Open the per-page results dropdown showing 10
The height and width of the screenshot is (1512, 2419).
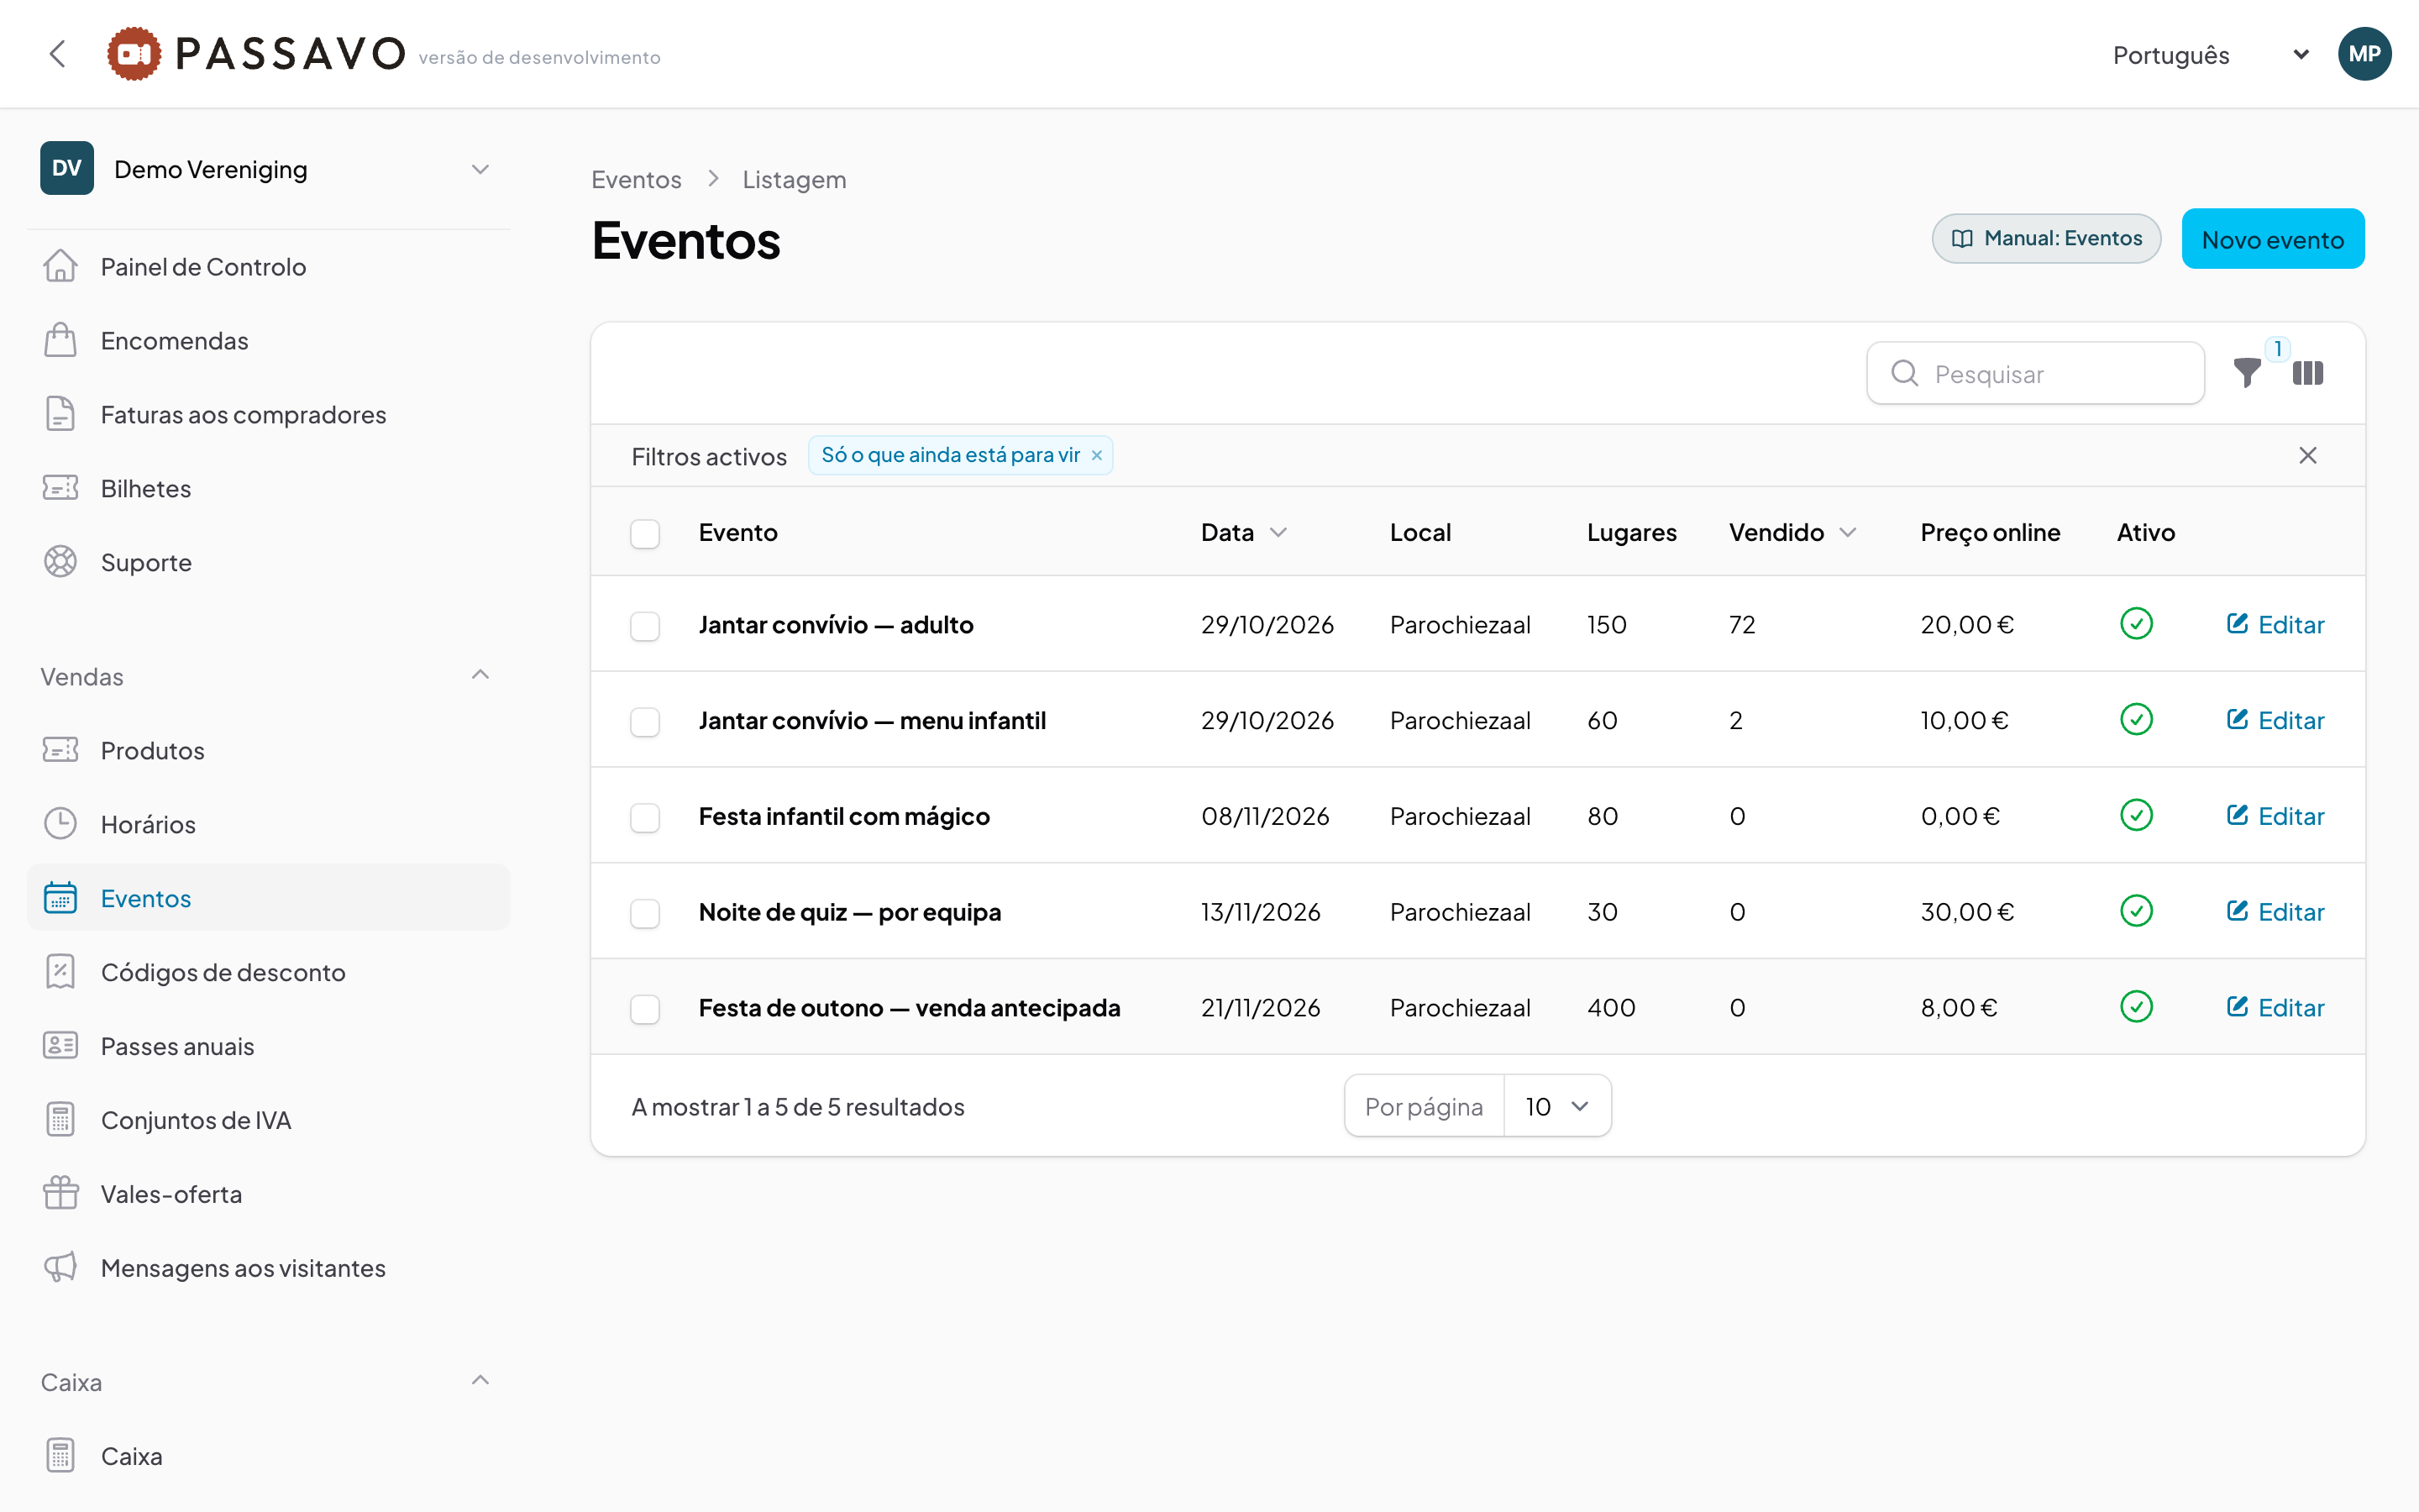[1556, 1106]
